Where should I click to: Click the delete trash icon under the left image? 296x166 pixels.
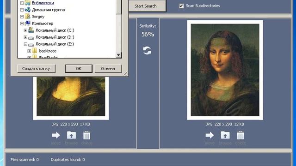(86, 135)
